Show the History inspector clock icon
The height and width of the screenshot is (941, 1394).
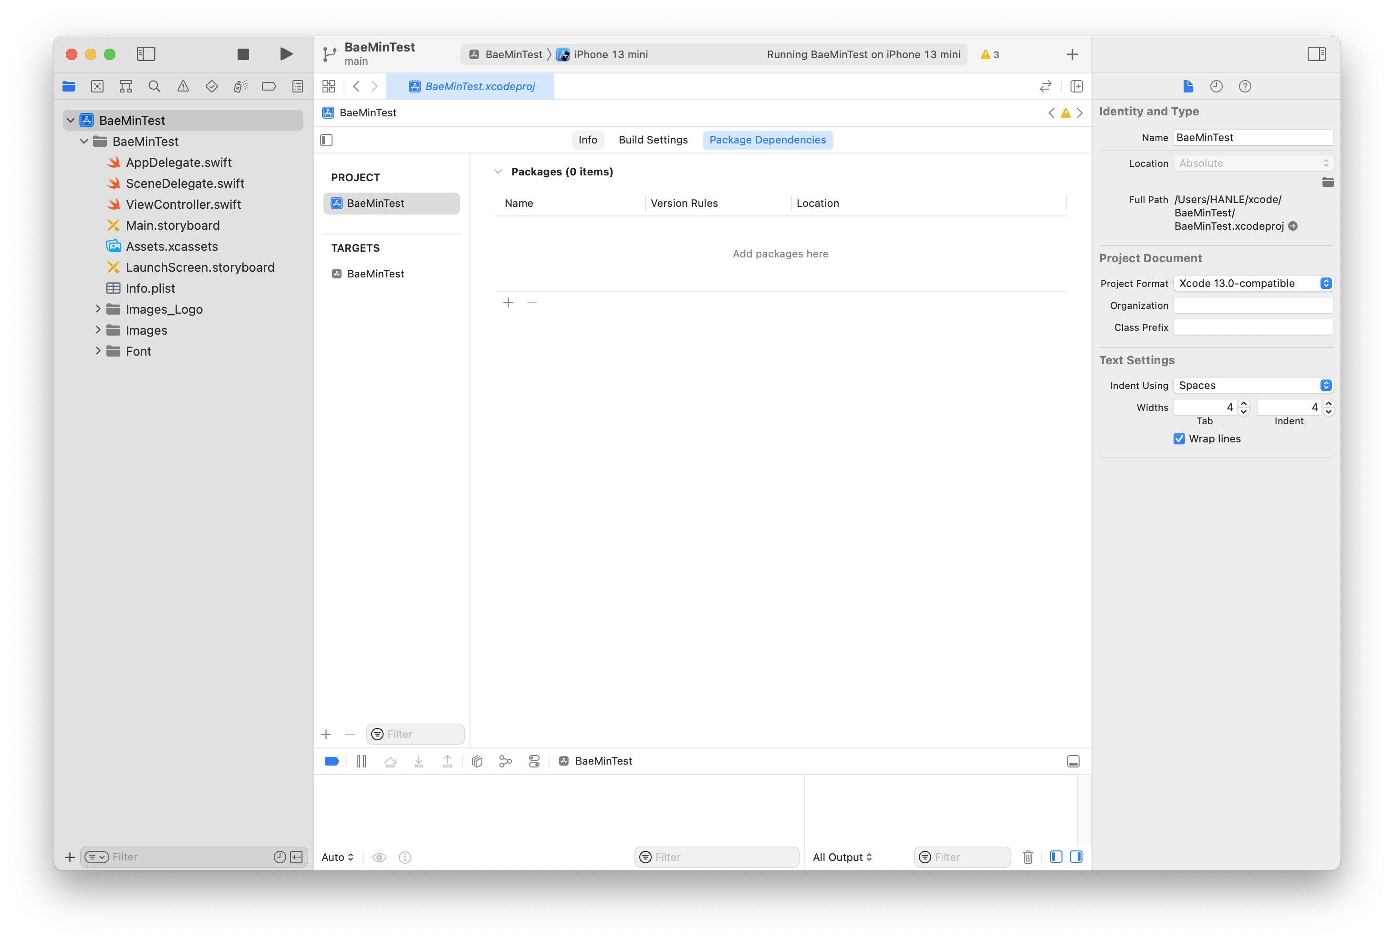pos(1216,86)
